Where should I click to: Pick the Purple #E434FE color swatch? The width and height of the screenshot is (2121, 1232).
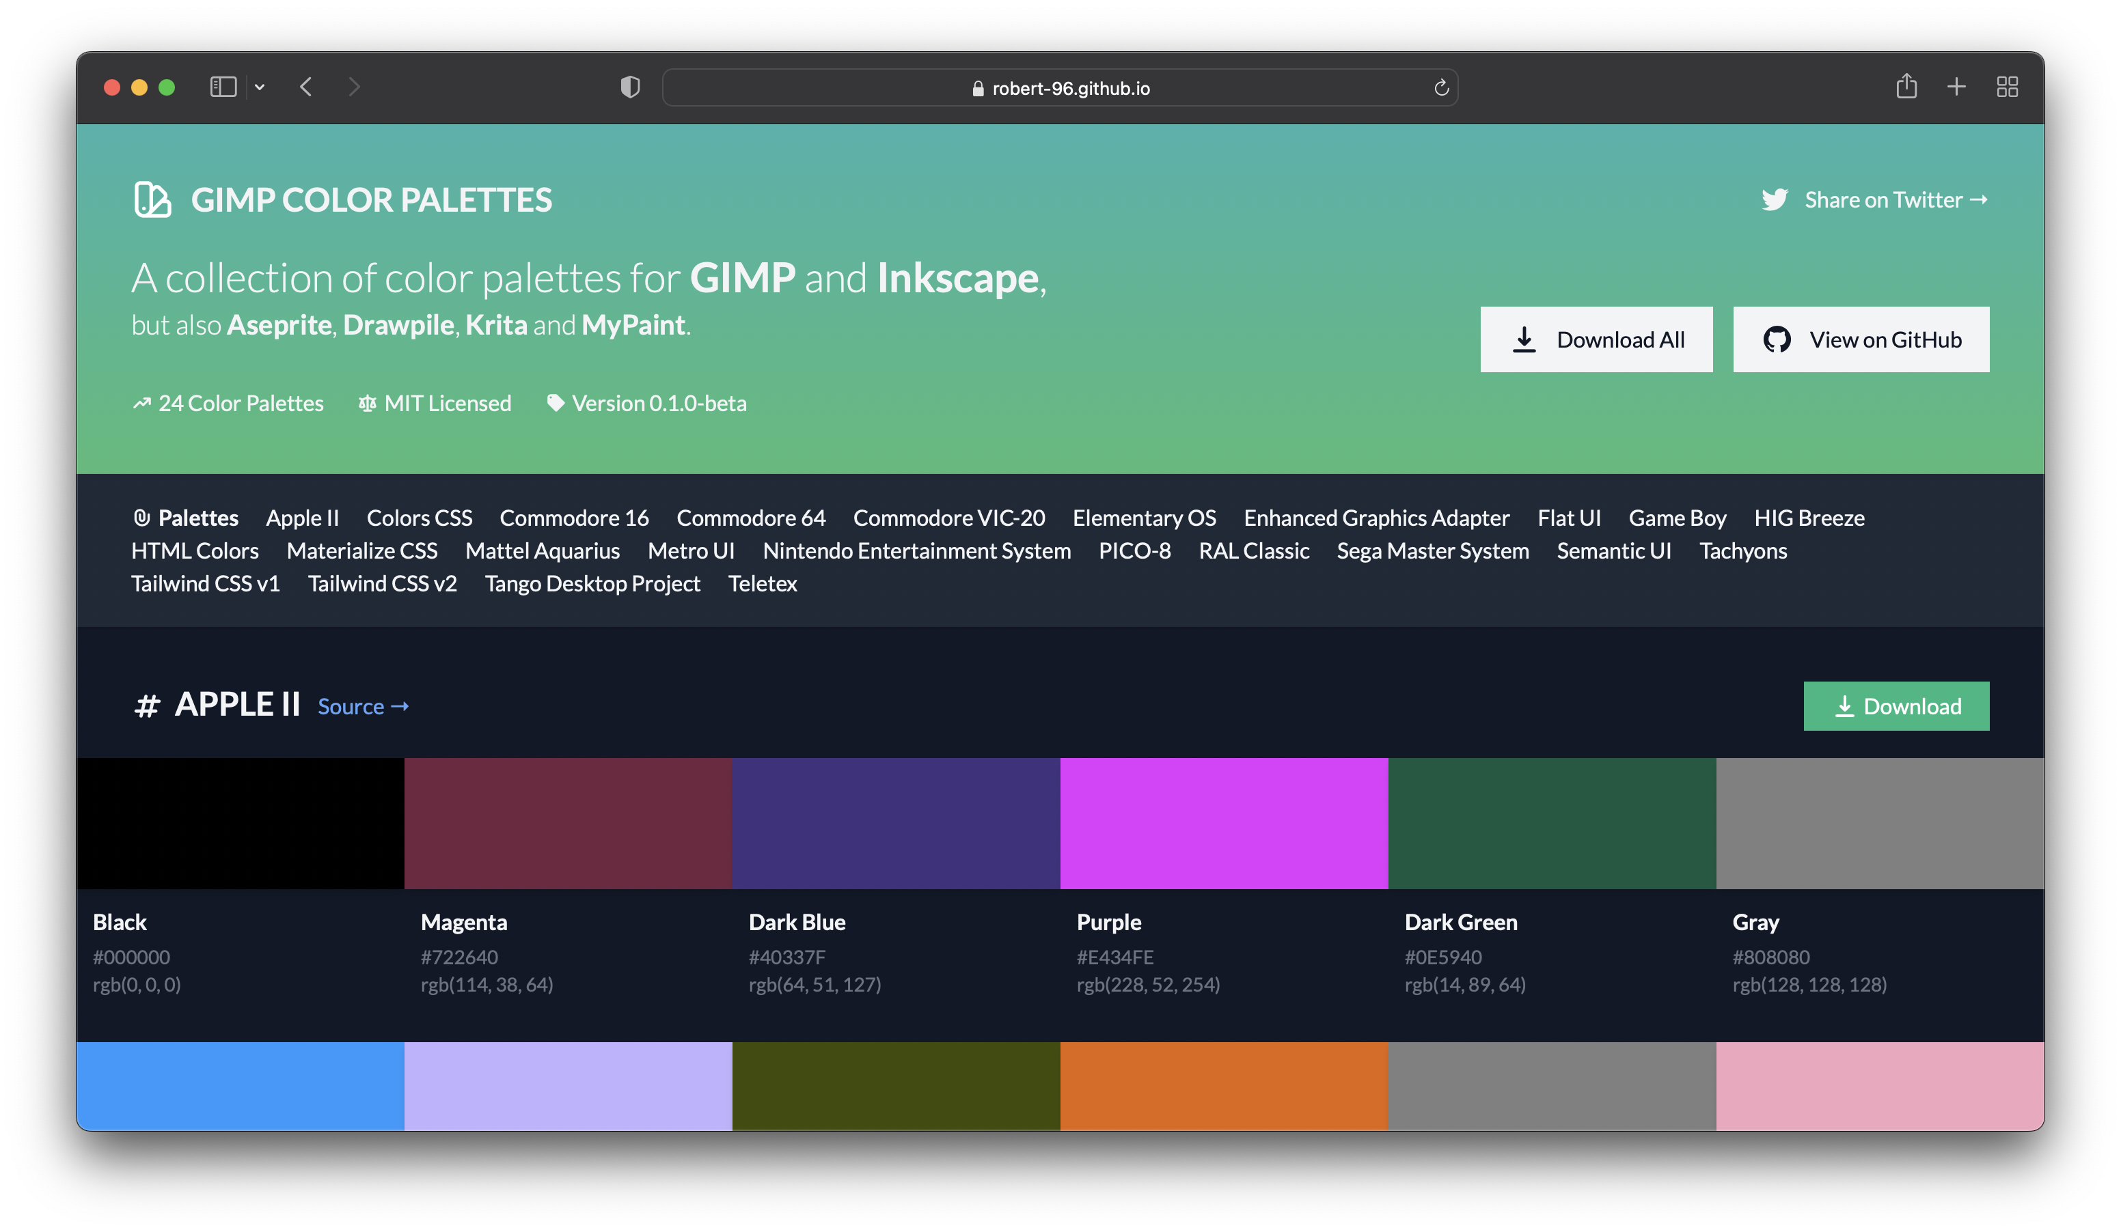(x=1224, y=824)
